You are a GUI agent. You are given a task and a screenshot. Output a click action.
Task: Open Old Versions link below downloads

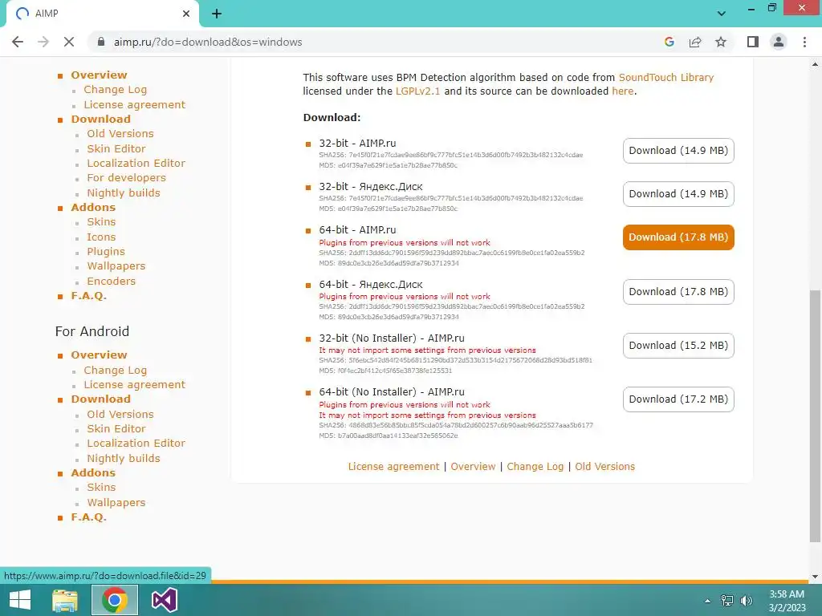(605, 467)
